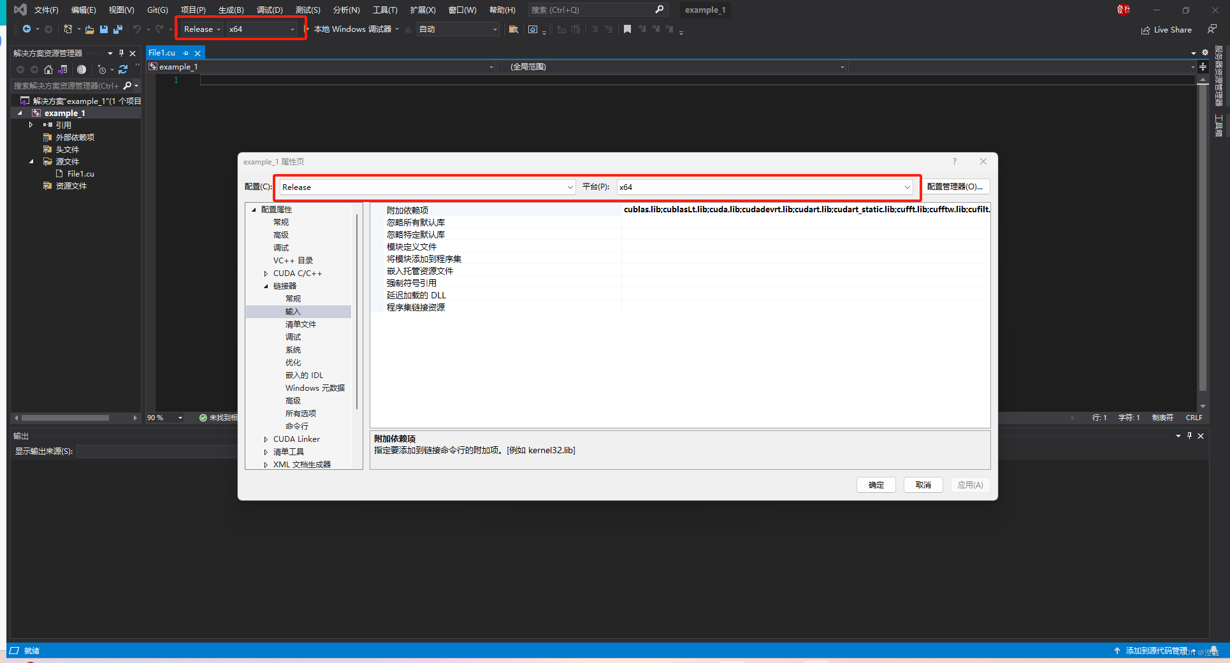Open the x64 platform dropdown in property page
Image resolution: width=1230 pixels, height=663 pixels.
click(907, 187)
